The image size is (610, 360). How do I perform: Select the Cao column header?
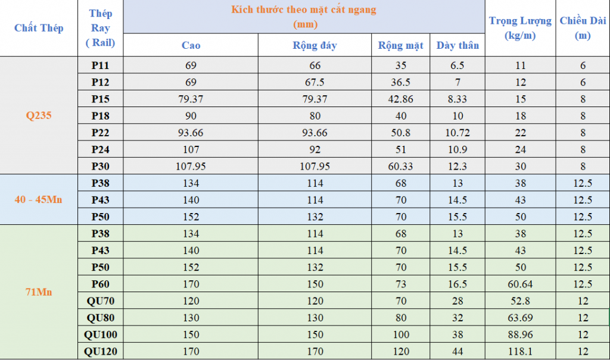191,45
